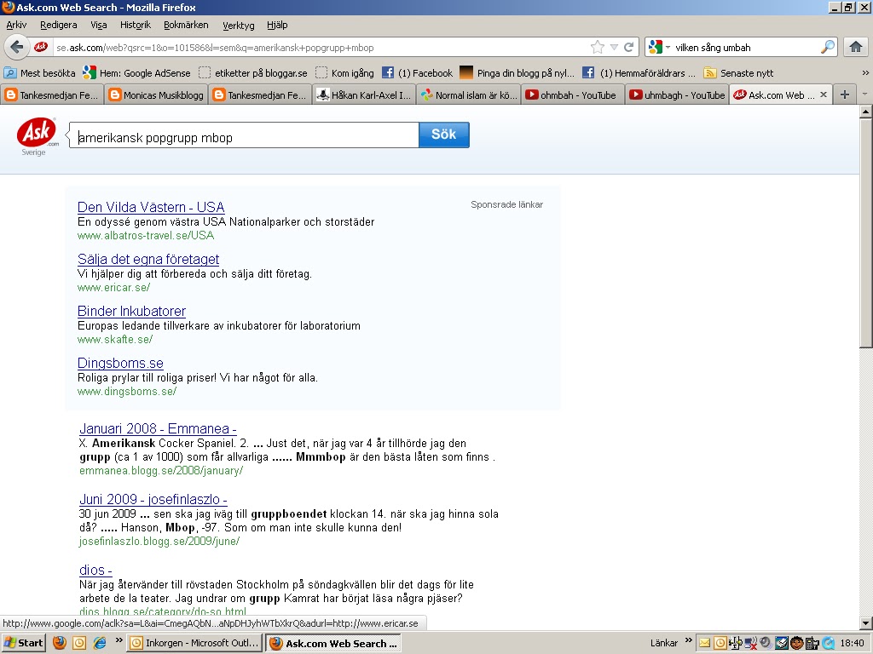Open Januari 2008 - Emmanea result
The height and width of the screenshot is (654, 873).
(x=158, y=428)
